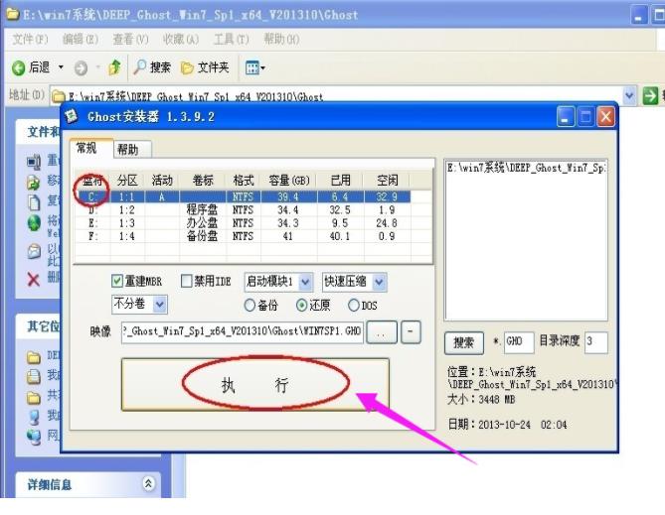The image size is (665, 515).
Task: Click the browse ... button next to image path
Action: click(x=382, y=331)
